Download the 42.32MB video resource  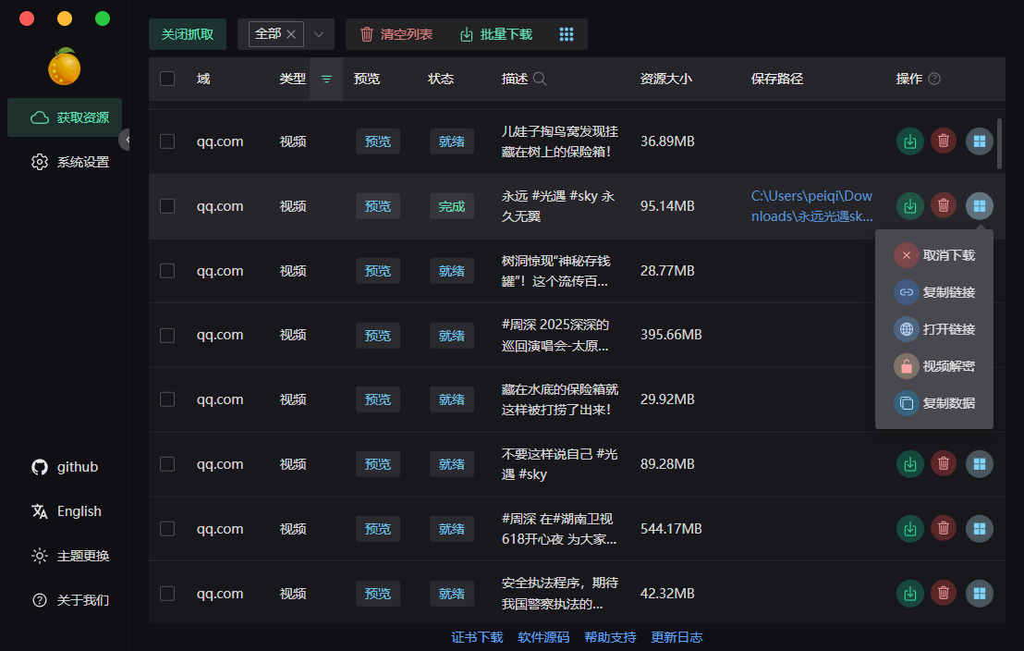pyautogui.click(x=910, y=594)
